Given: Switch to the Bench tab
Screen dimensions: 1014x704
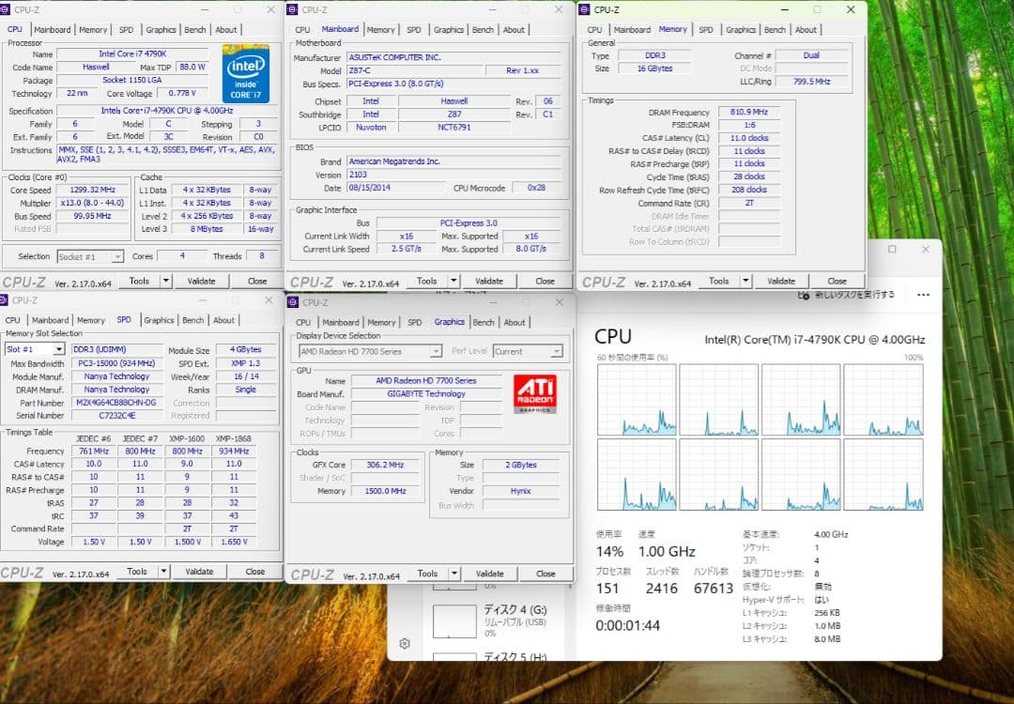Looking at the screenshot, I should tap(194, 29).
